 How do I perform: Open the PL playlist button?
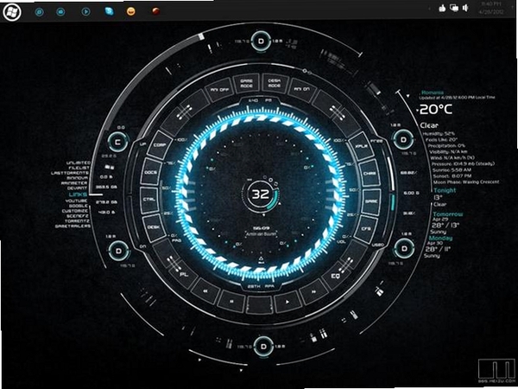tap(183, 275)
